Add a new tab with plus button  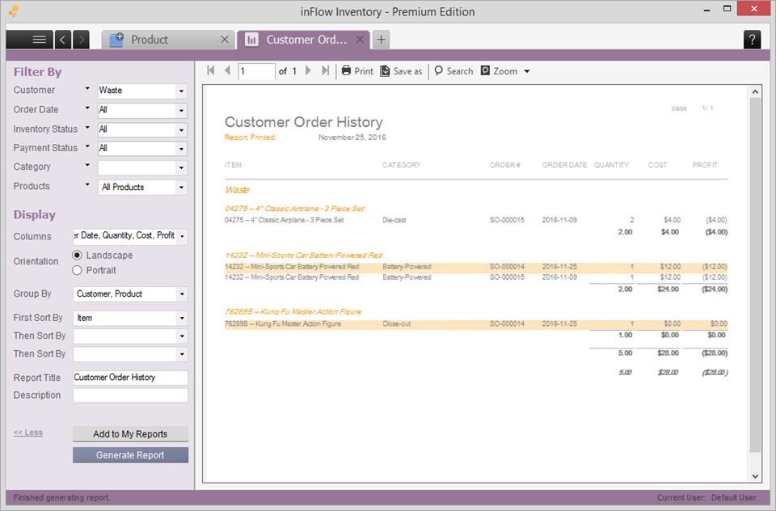(x=381, y=40)
